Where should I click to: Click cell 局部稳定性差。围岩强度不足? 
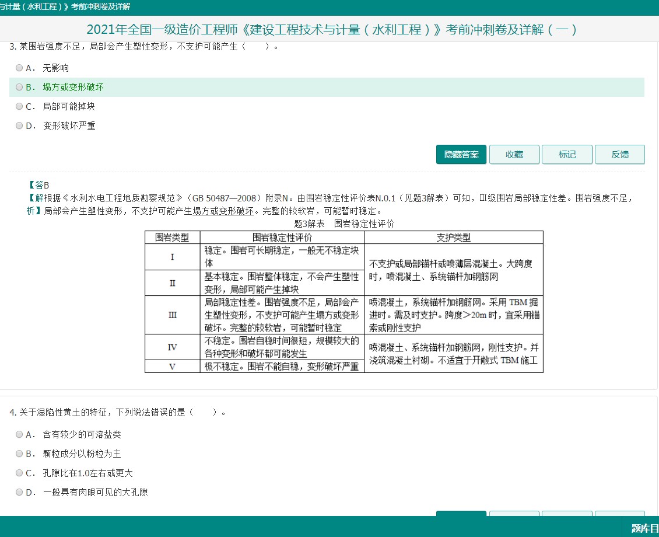pyautogui.click(x=282, y=315)
